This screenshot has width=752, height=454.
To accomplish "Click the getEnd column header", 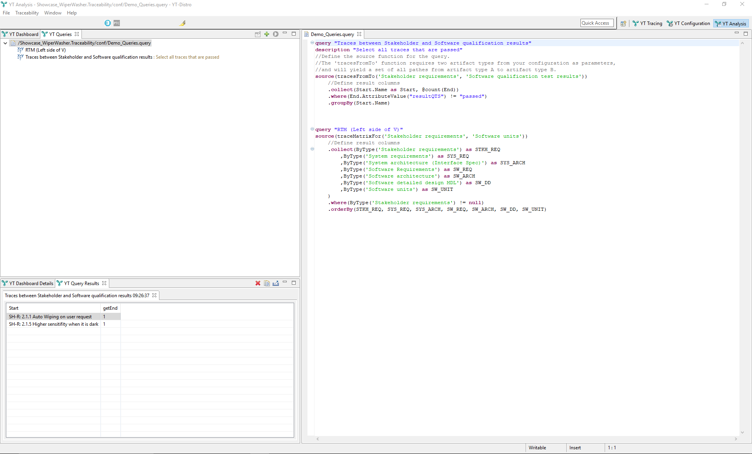I will tap(110, 308).
